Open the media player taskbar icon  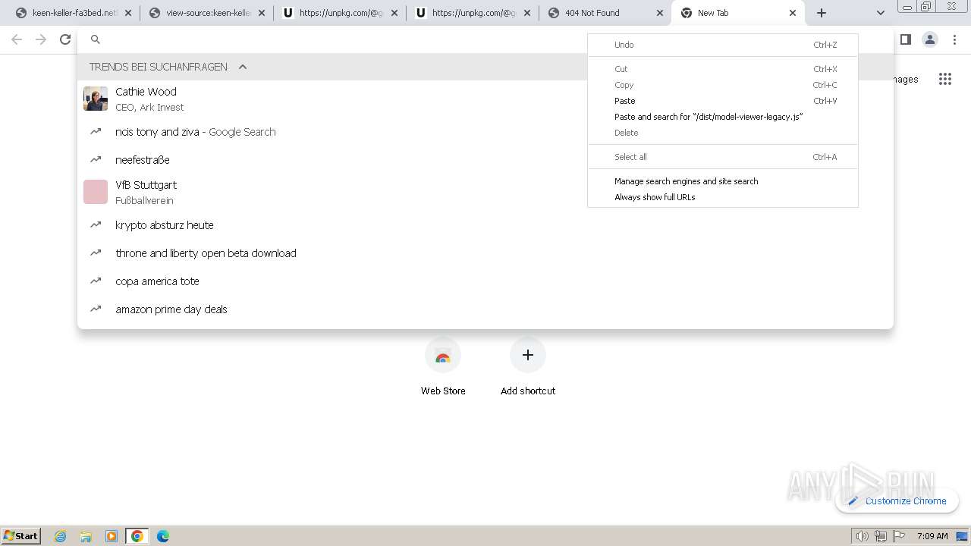112,536
